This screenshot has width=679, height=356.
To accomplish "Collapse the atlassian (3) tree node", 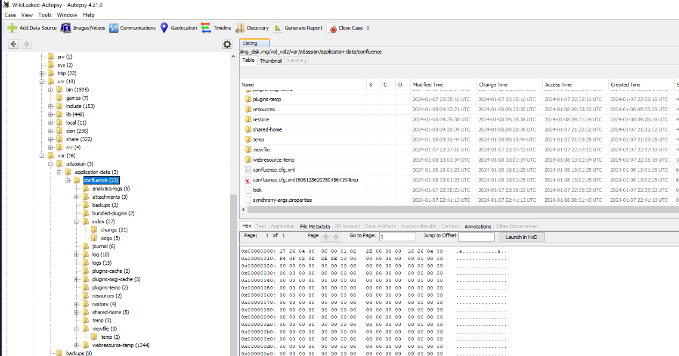I will (50, 164).
